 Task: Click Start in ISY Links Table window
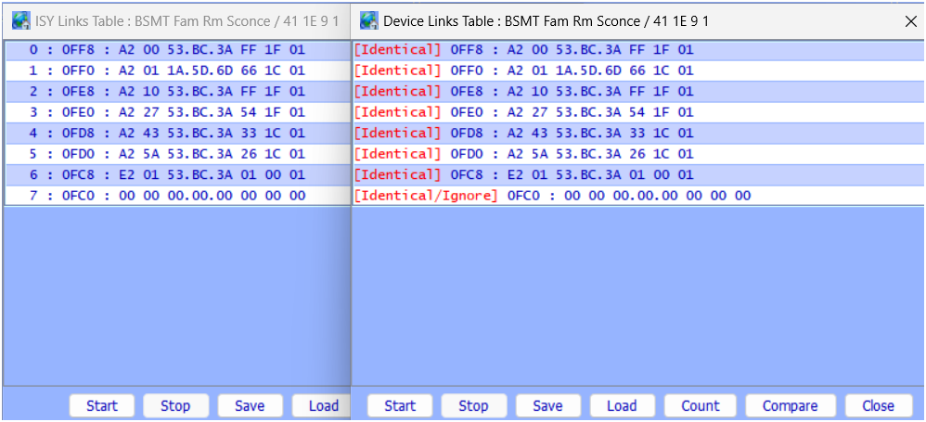tap(102, 406)
